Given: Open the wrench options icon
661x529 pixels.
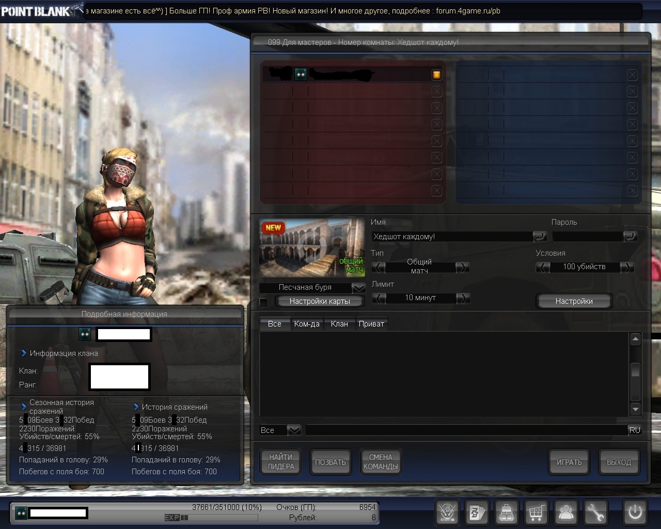Looking at the screenshot, I should tap(595, 512).
